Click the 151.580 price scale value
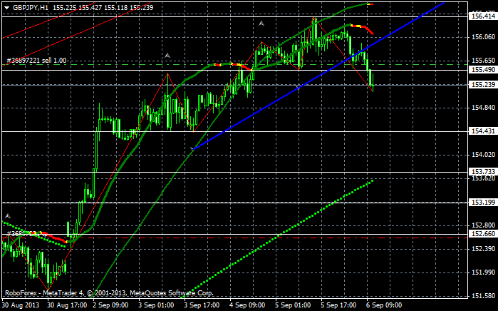This screenshot has height=311, width=498. point(484,296)
